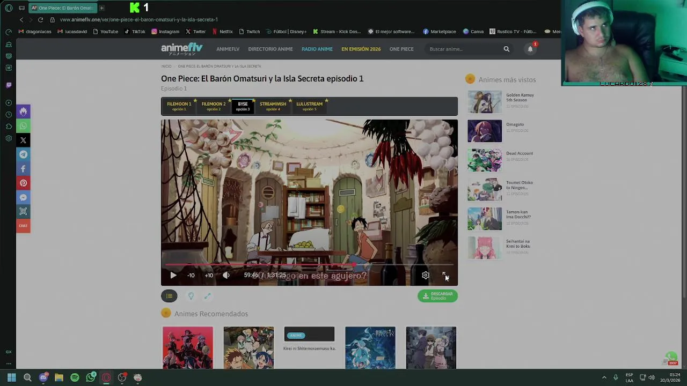Go back with the browser back arrow
The height and width of the screenshot is (386, 687).
tap(21, 20)
